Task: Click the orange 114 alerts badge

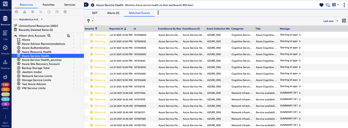Action: (x=5, y=89)
